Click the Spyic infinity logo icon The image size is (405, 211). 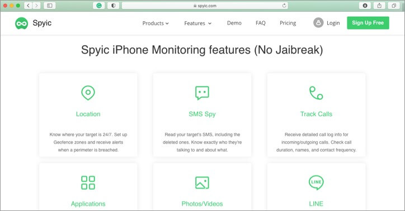(21, 23)
